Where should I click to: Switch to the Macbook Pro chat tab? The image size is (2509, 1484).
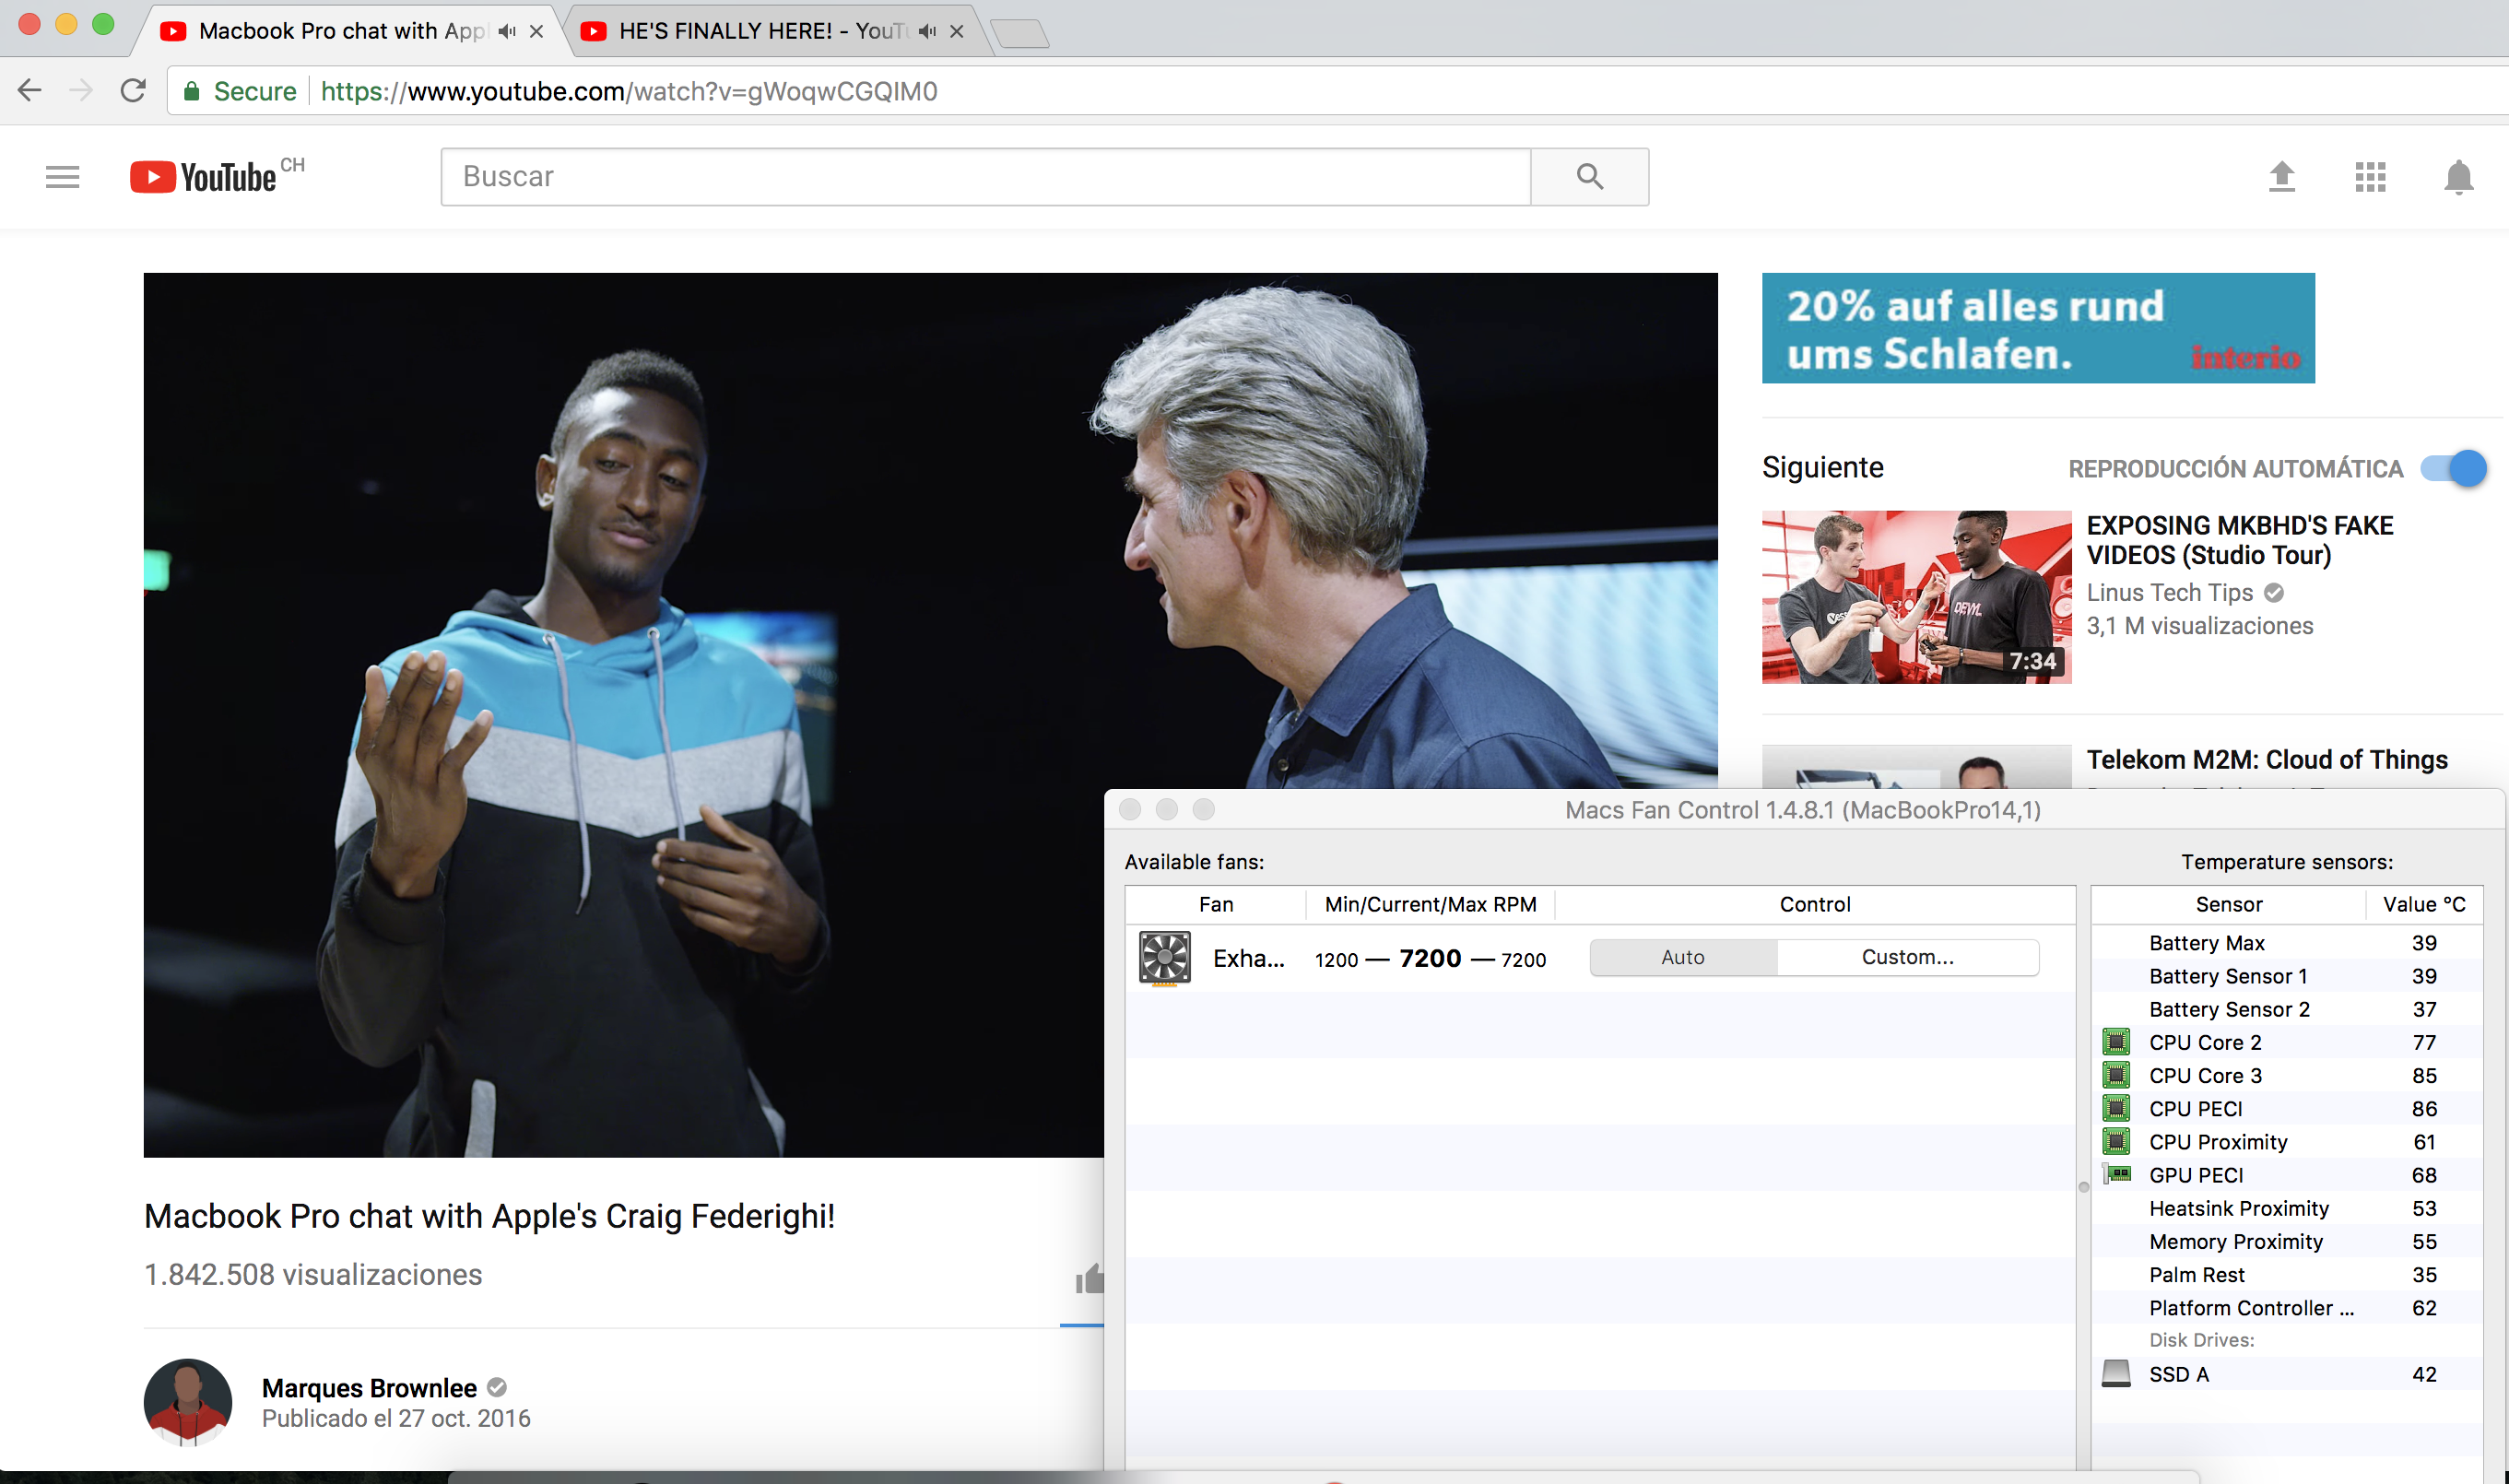point(342,31)
